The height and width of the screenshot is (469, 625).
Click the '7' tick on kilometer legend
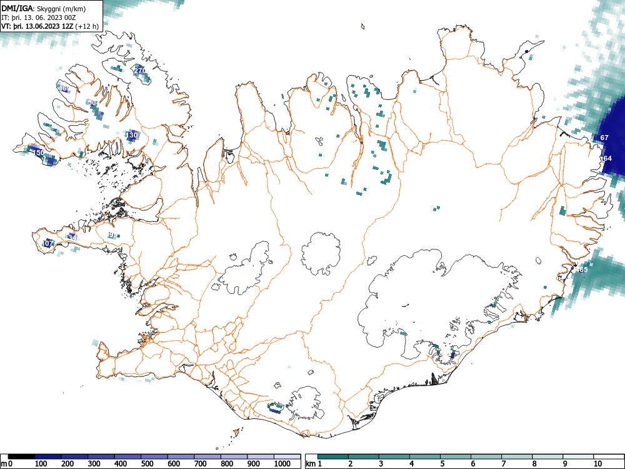(x=504, y=464)
